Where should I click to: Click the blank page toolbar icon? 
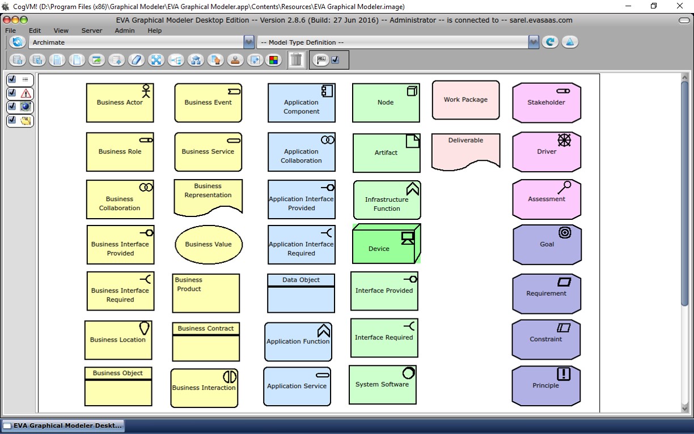click(77, 59)
